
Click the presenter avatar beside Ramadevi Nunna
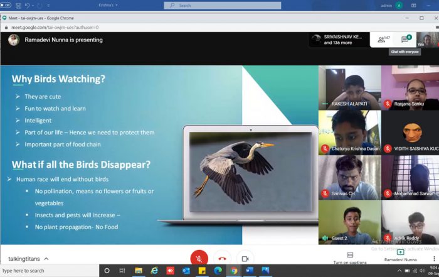[x=14, y=40]
